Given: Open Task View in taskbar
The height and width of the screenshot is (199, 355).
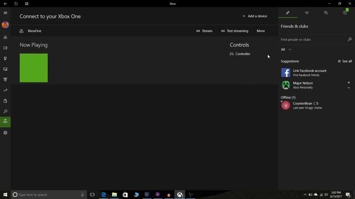Looking at the screenshot, I should [x=92, y=195].
